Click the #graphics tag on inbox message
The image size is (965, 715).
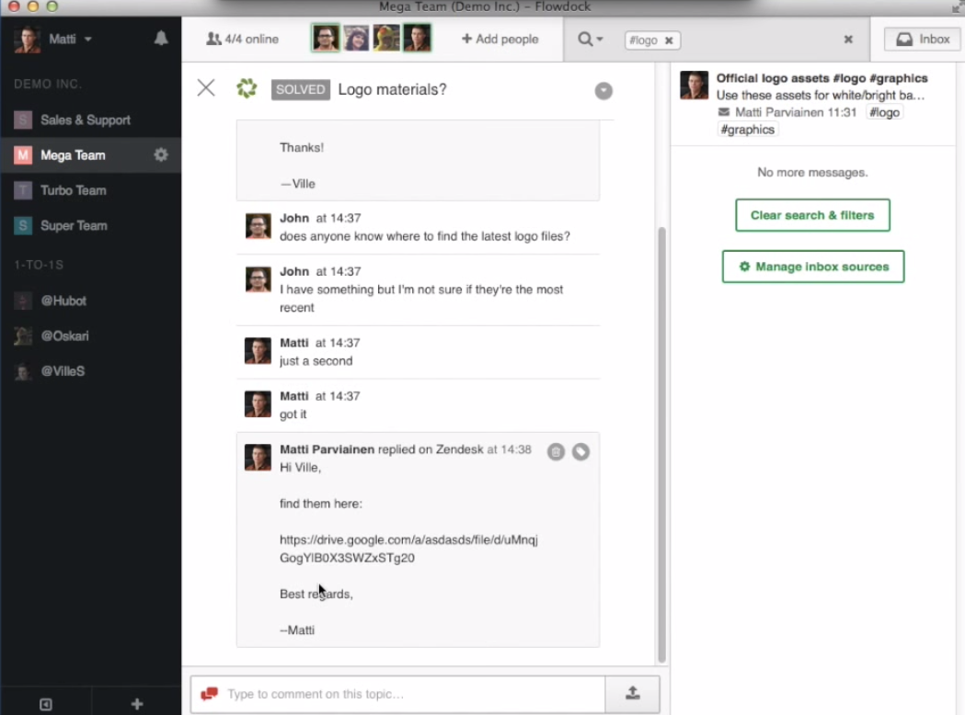click(x=747, y=130)
